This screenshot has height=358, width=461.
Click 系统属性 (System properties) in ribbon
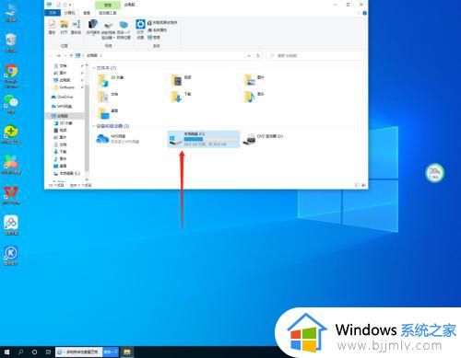pyautogui.click(x=158, y=30)
